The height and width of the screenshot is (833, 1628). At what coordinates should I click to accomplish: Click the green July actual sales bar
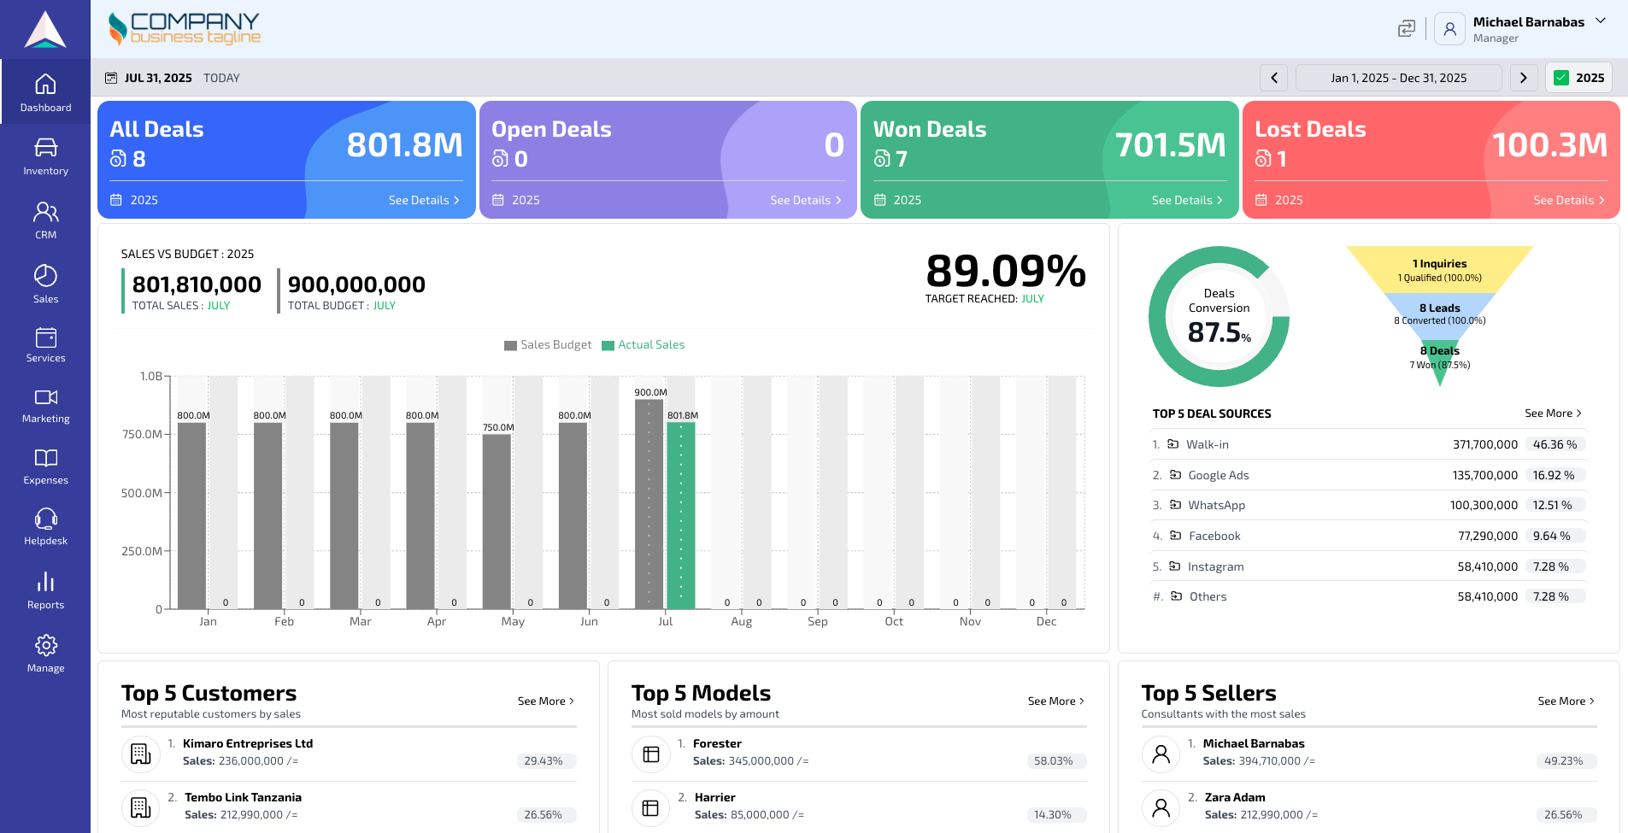pos(681,515)
